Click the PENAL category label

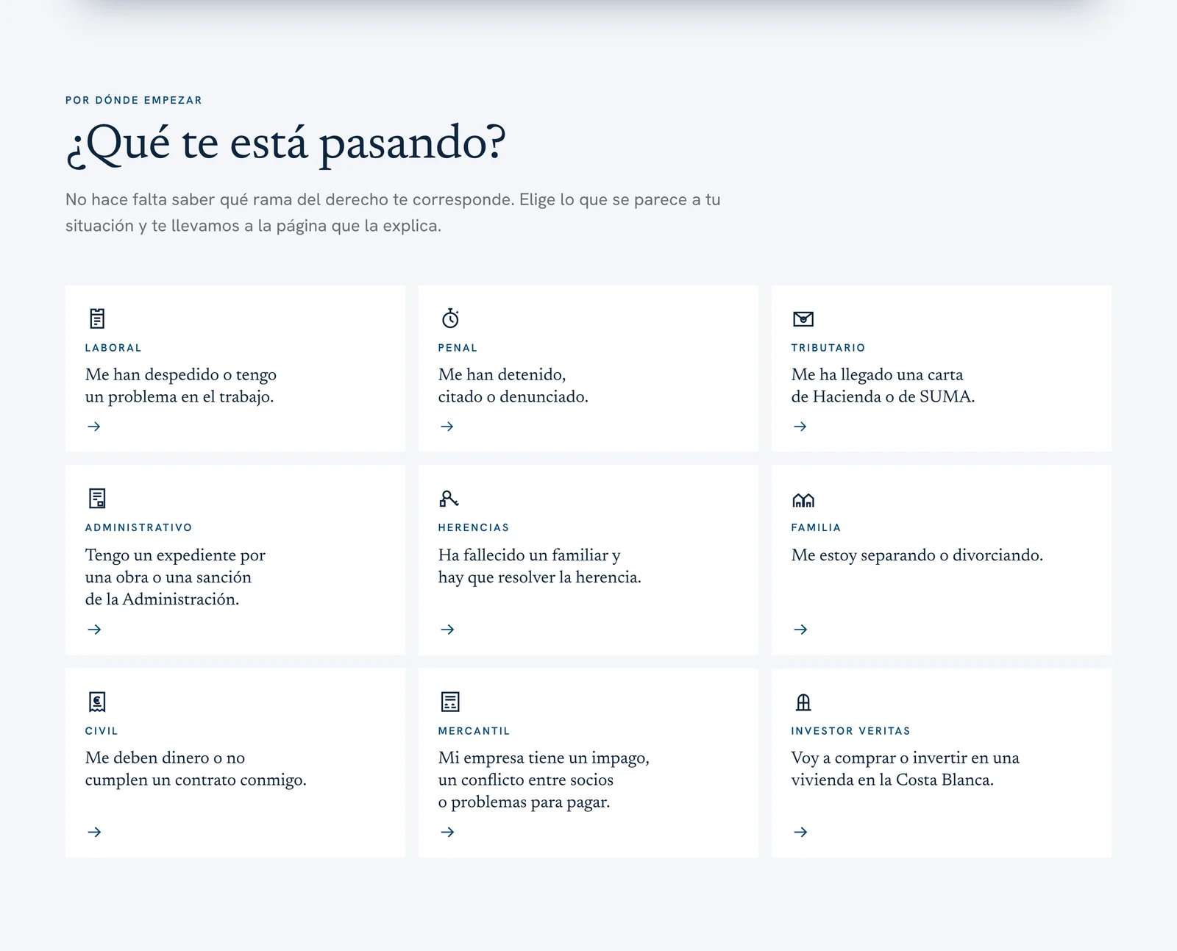click(x=458, y=348)
